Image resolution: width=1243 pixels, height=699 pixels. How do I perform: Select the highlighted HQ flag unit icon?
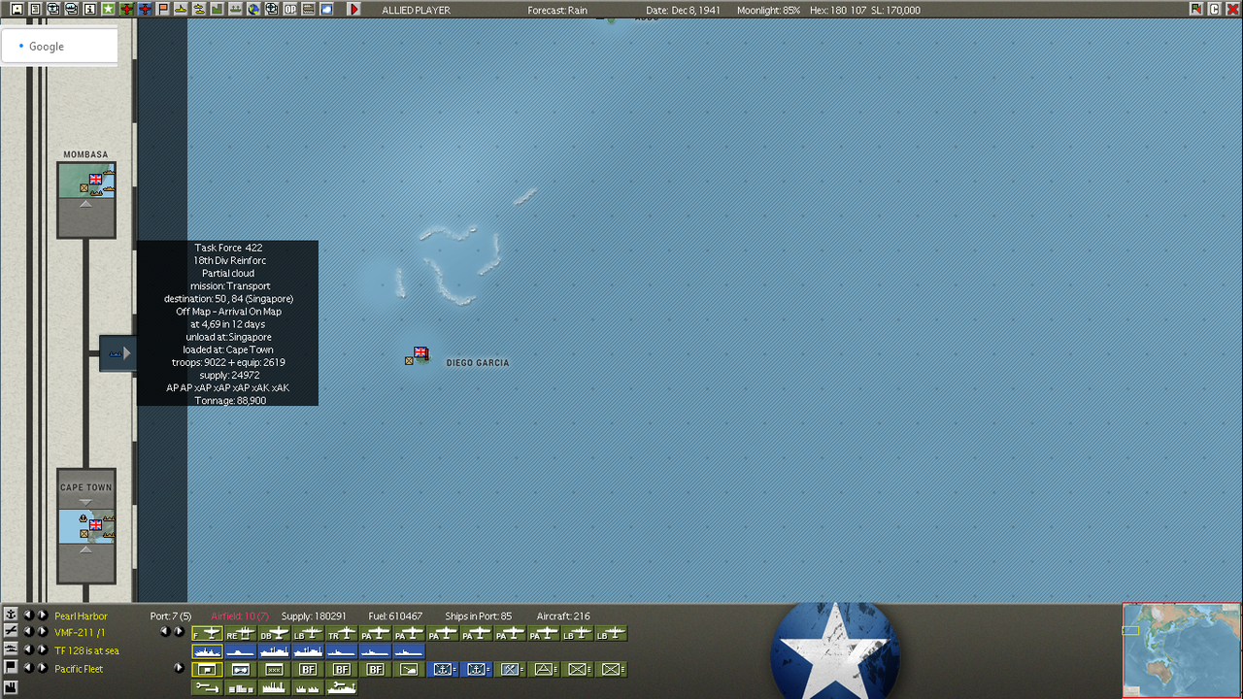coord(207,669)
